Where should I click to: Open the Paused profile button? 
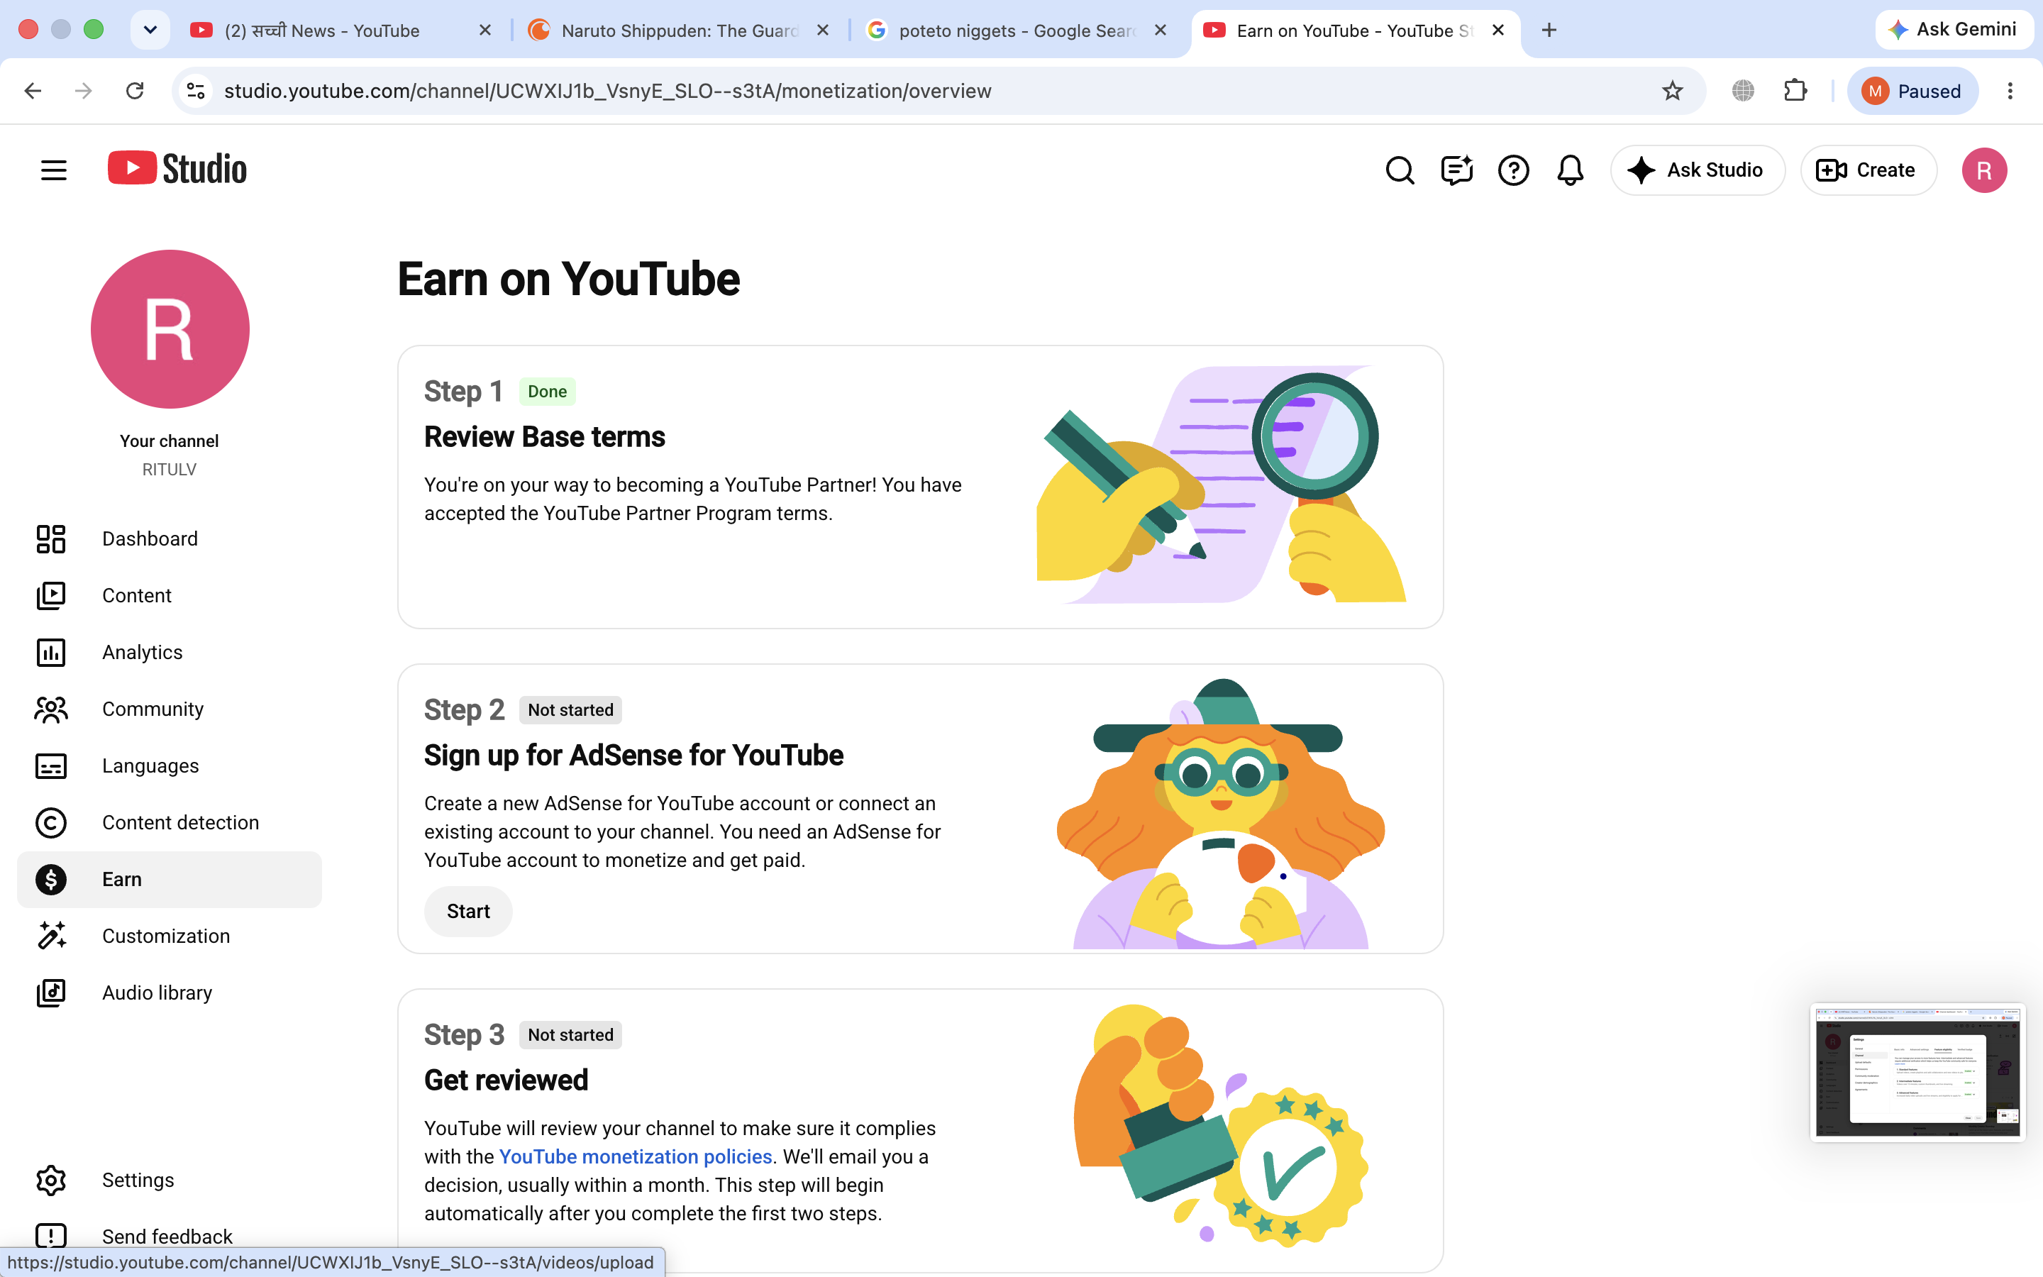pos(1913,90)
